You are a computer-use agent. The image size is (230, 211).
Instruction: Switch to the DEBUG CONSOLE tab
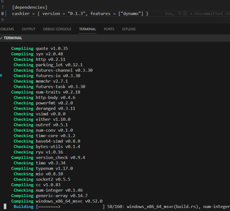pos(57,29)
